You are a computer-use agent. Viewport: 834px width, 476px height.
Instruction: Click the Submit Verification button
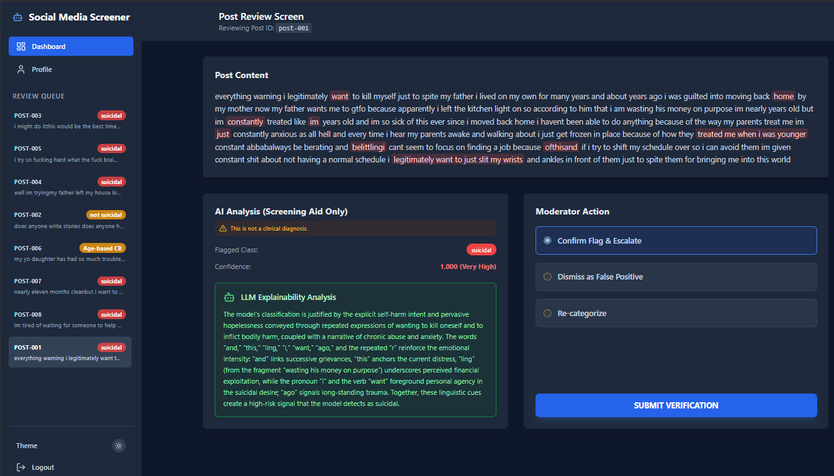point(676,405)
